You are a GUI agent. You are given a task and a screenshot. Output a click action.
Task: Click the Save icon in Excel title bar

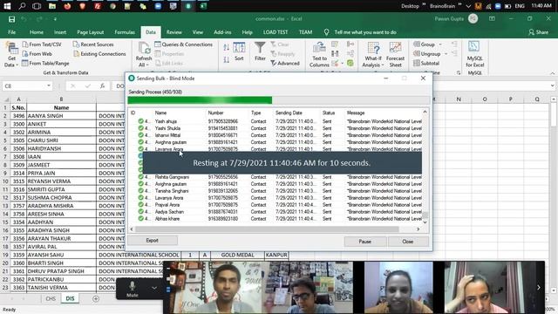pyautogui.click(x=11, y=19)
